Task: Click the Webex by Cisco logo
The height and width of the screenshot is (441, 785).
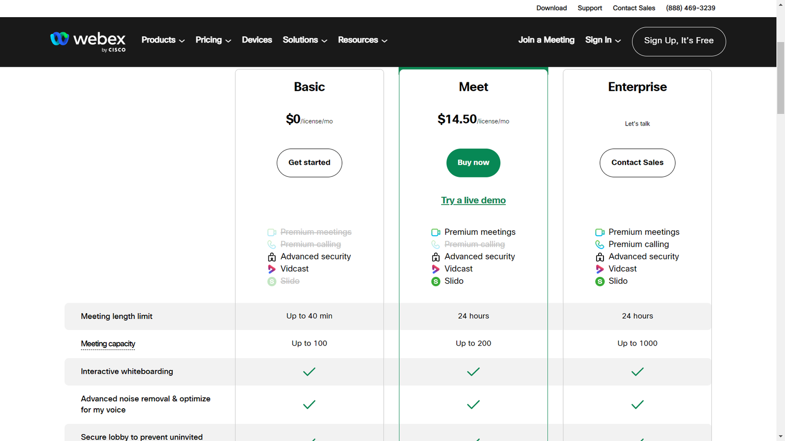Action: click(88, 42)
